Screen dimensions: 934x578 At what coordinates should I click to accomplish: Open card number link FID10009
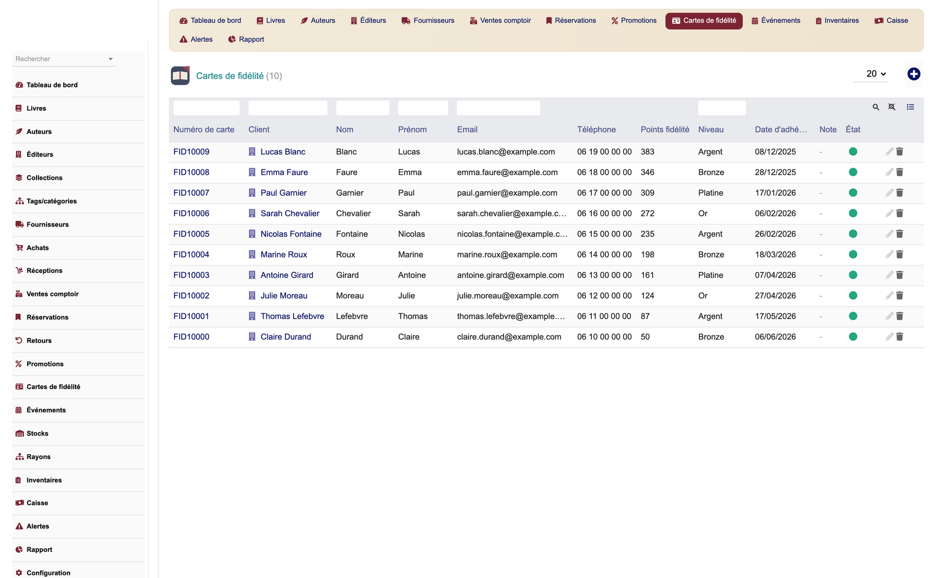191,152
